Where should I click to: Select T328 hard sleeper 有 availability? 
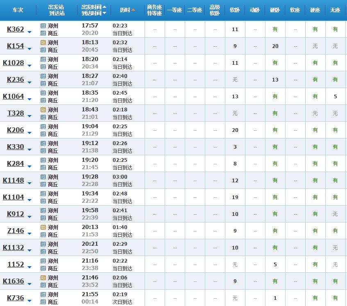(x=275, y=113)
